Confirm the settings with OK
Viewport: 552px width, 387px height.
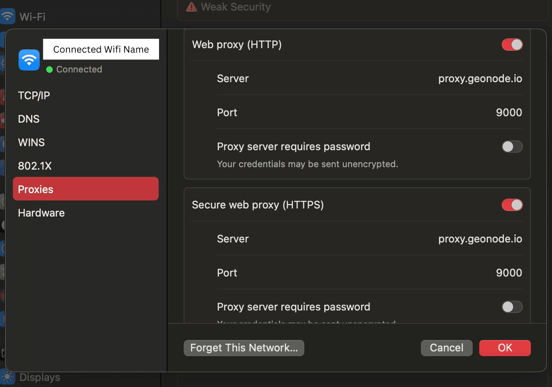pyautogui.click(x=505, y=348)
